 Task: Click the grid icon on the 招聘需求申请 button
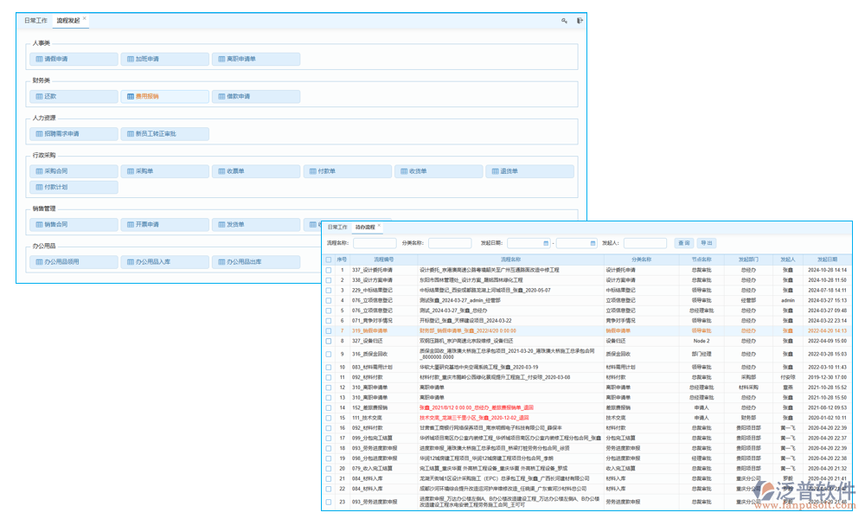pyautogui.click(x=39, y=134)
